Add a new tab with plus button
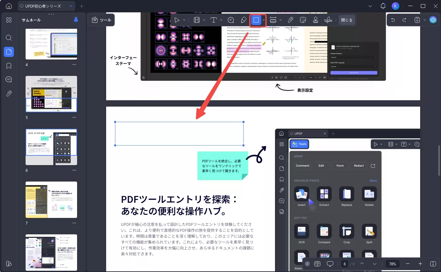 tap(82, 6)
